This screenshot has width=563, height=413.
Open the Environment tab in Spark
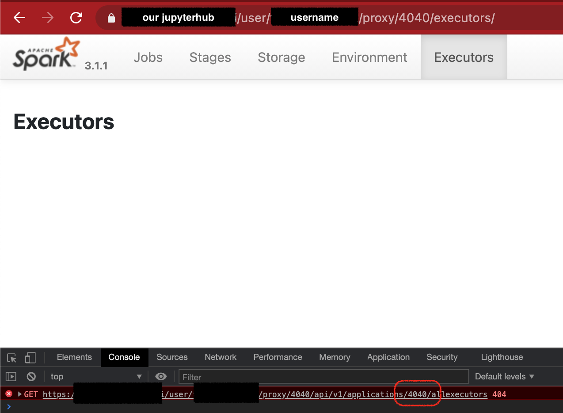[x=369, y=57]
